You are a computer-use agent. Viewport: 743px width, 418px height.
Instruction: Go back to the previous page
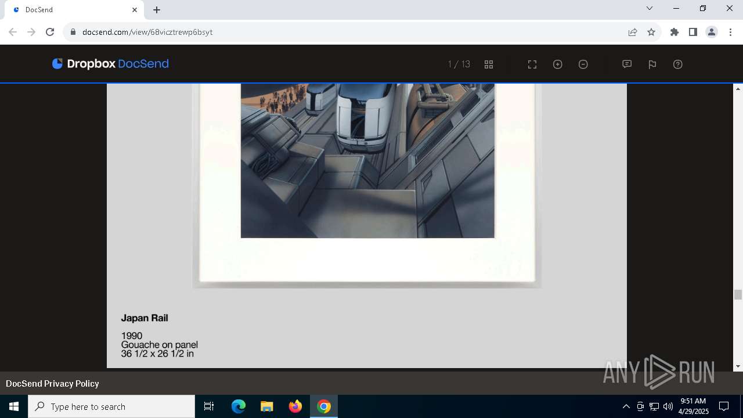(13, 32)
